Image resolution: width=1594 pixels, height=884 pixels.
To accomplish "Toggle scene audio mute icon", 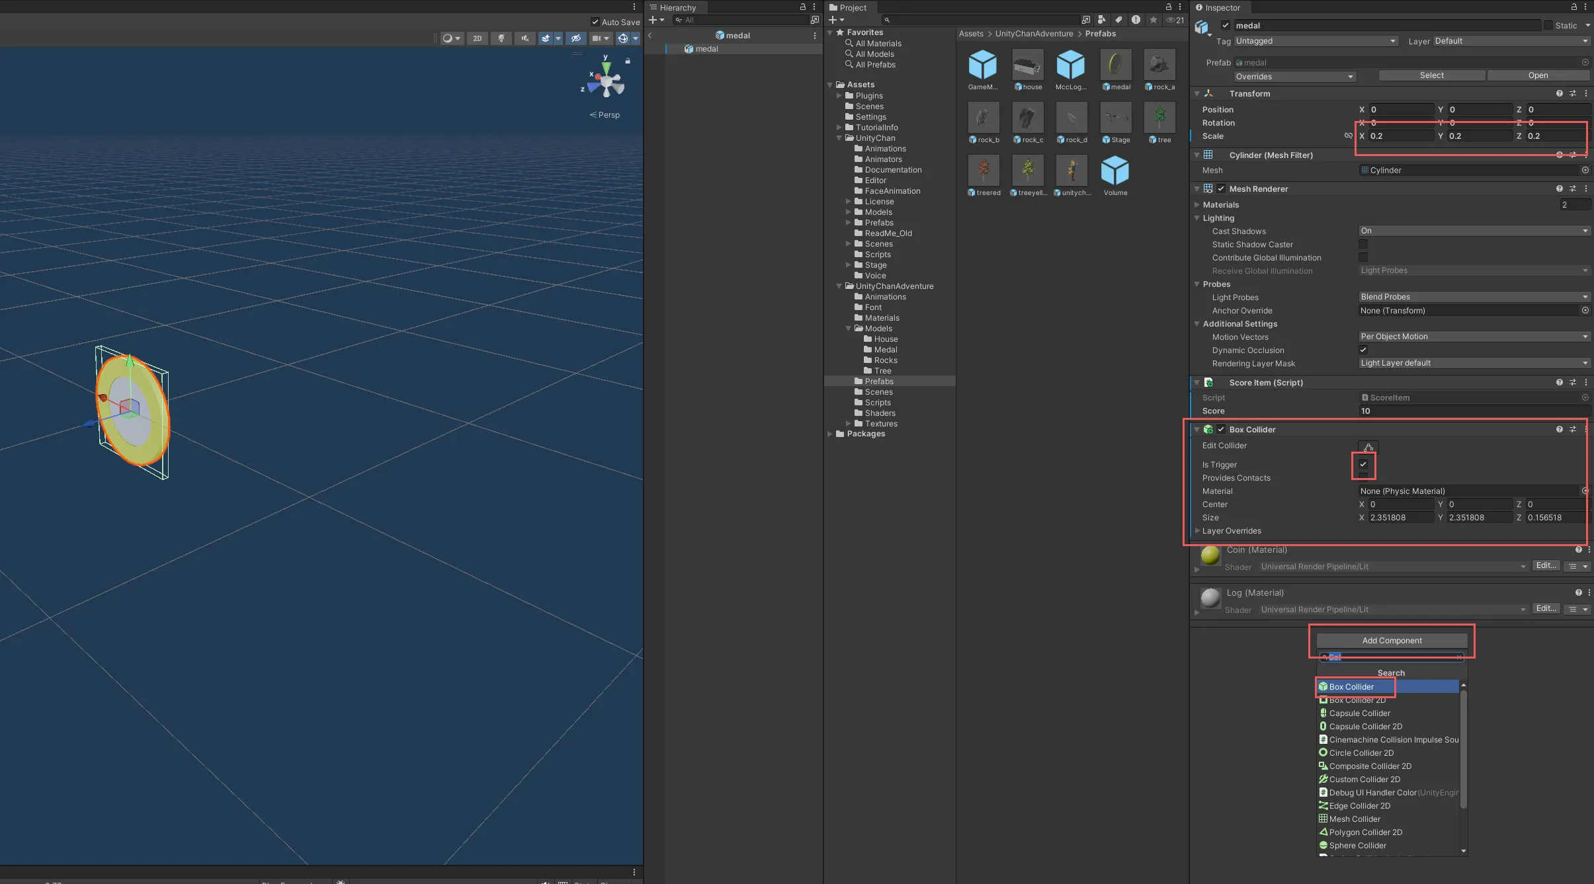I will [x=524, y=38].
